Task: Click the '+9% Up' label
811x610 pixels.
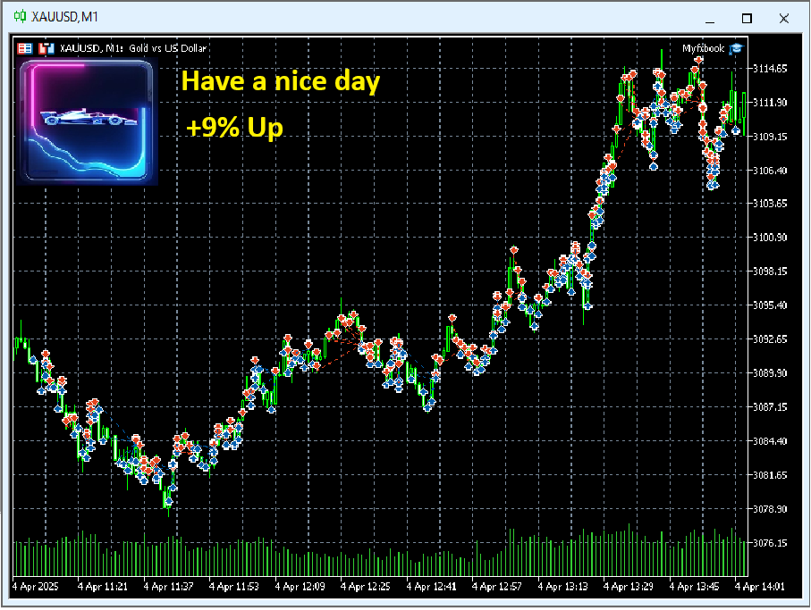Action: 234,127
